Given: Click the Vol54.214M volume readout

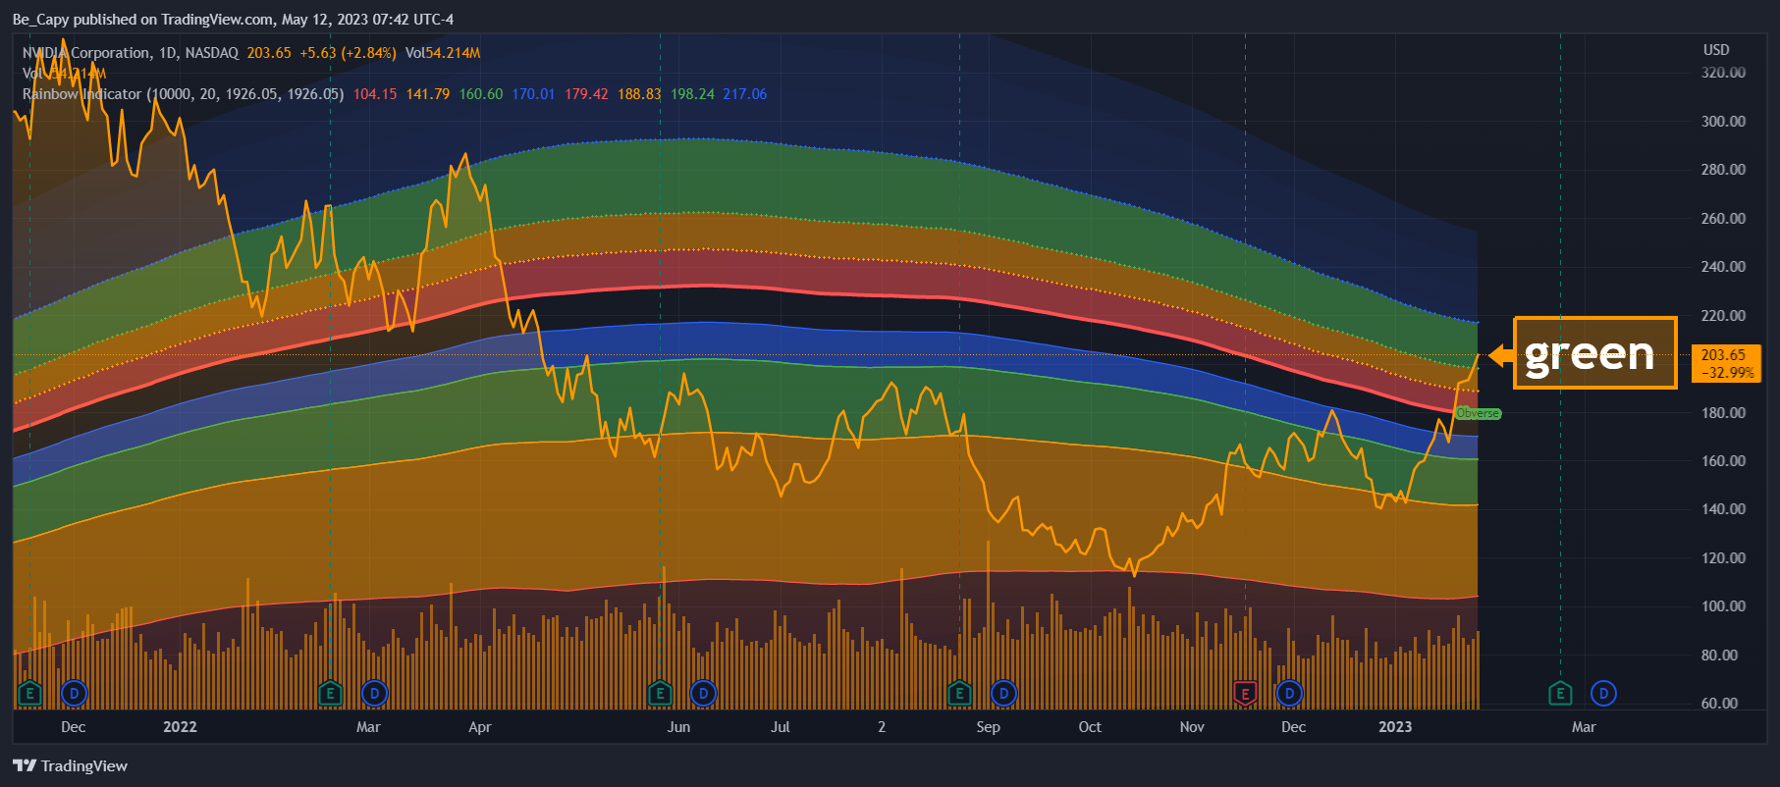Looking at the screenshot, I should tap(443, 53).
